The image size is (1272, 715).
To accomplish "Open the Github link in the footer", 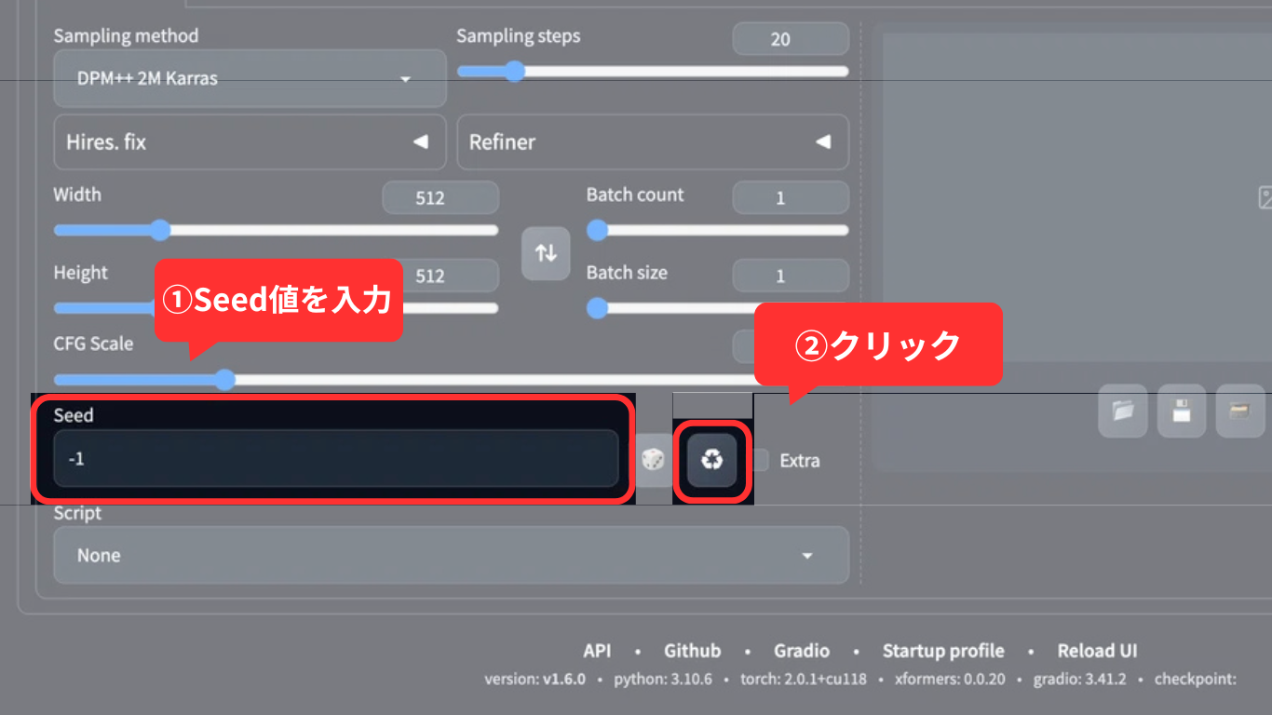I will pos(692,650).
